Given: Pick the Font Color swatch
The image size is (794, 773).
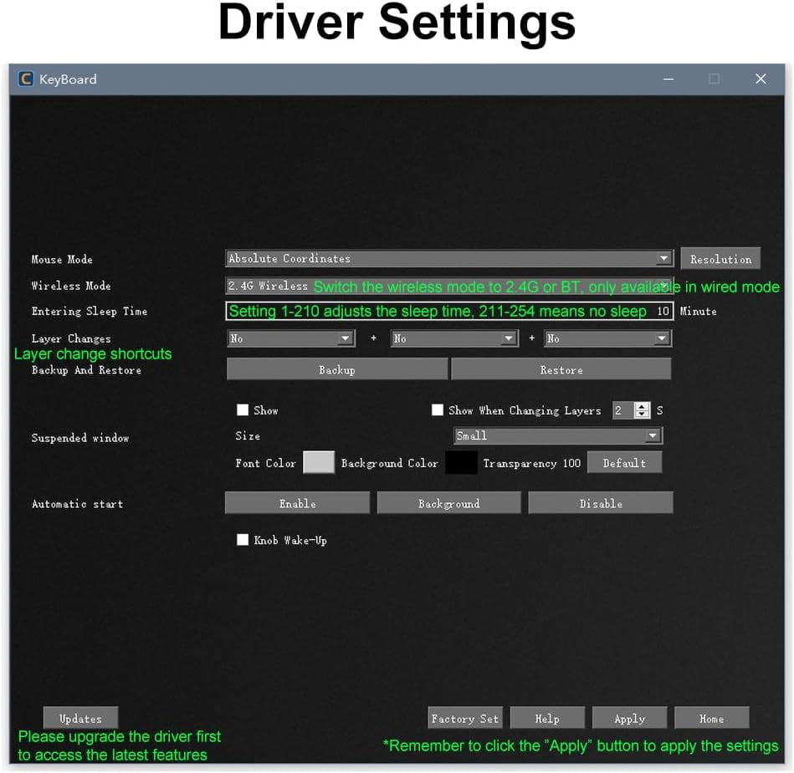Looking at the screenshot, I should pos(319,462).
